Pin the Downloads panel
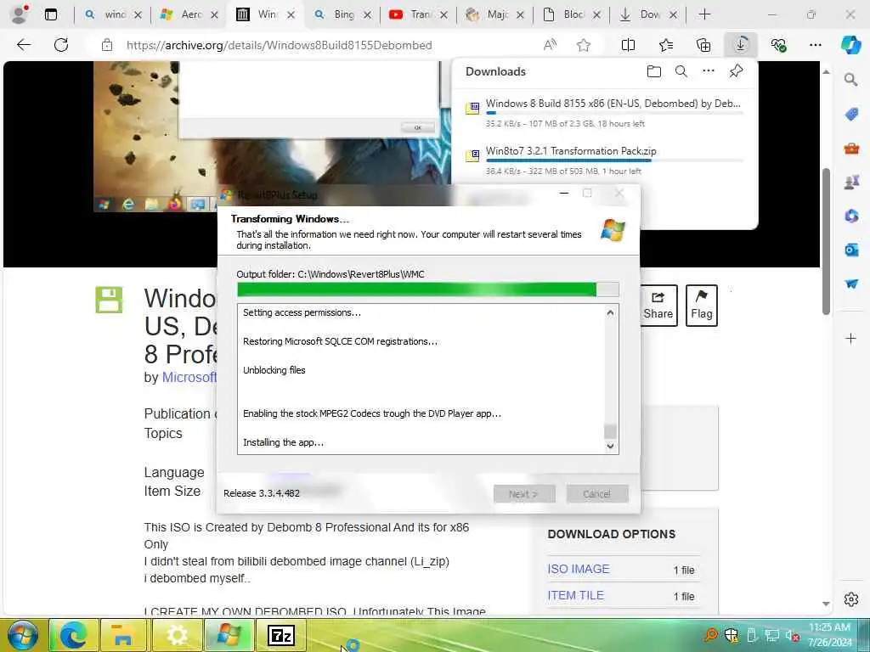 737,71
